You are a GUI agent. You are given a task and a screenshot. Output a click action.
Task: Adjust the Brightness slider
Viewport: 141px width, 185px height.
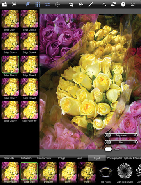[121, 135]
